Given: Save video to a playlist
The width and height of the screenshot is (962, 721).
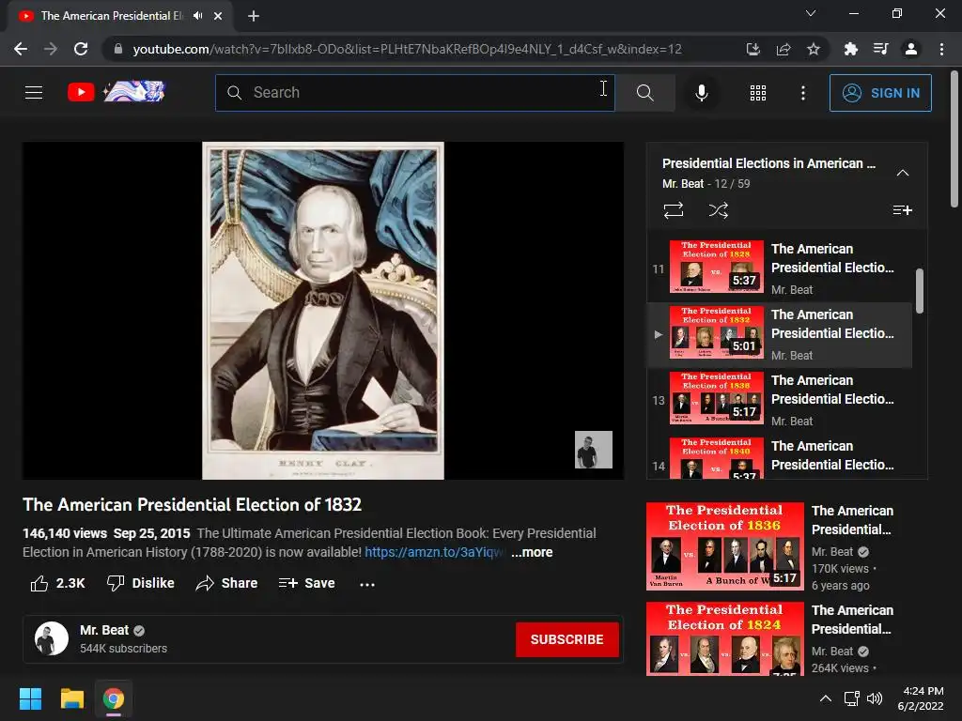Looking at the screenshot, I should click(306, 583).
